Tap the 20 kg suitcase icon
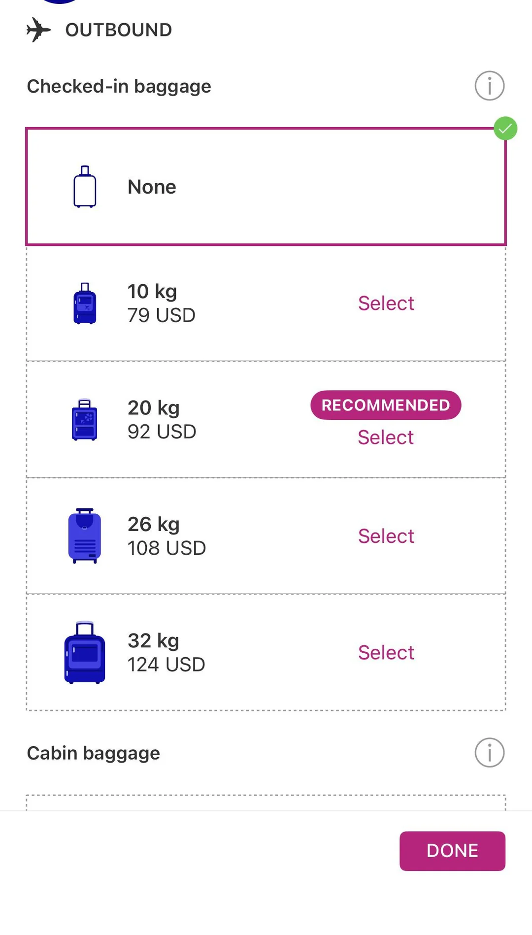Screen dimensions: 532x935 tap(85, 420)
